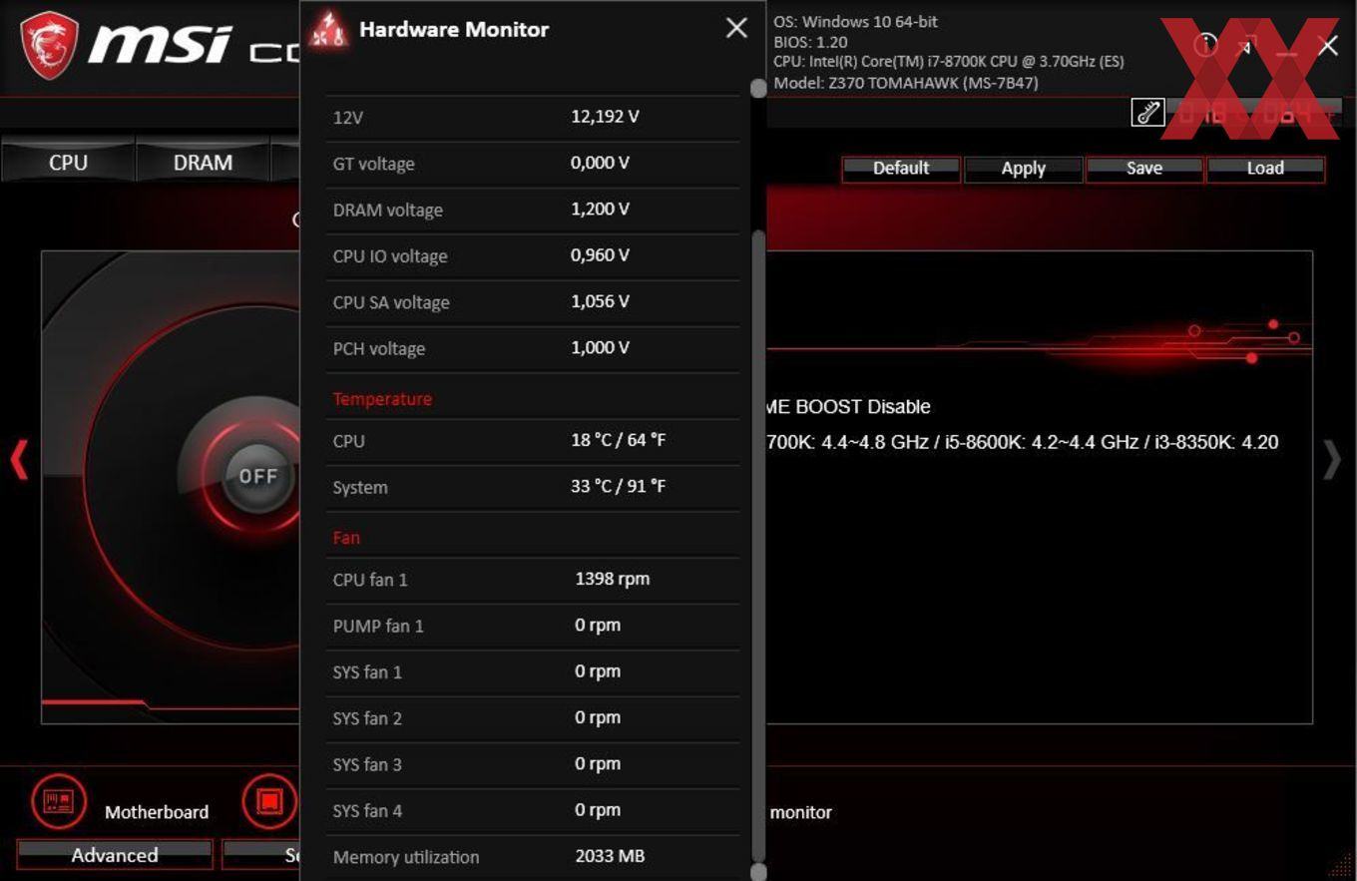1357x881 pixels.
Task: Select the SYS fan 4 row
Action: tap(533, 811)
